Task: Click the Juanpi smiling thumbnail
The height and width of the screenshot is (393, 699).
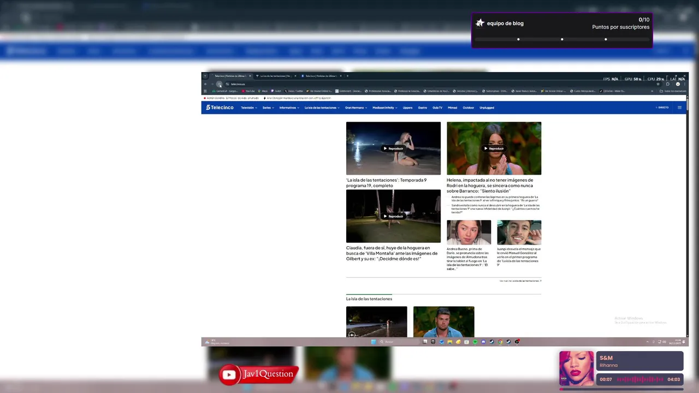Action: (519, 233)
